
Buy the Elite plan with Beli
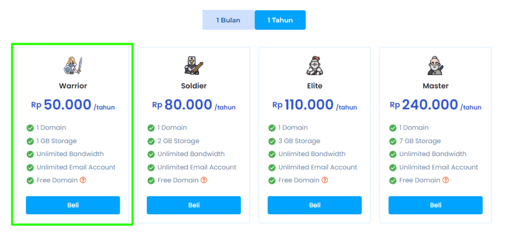tap(315, 205)
